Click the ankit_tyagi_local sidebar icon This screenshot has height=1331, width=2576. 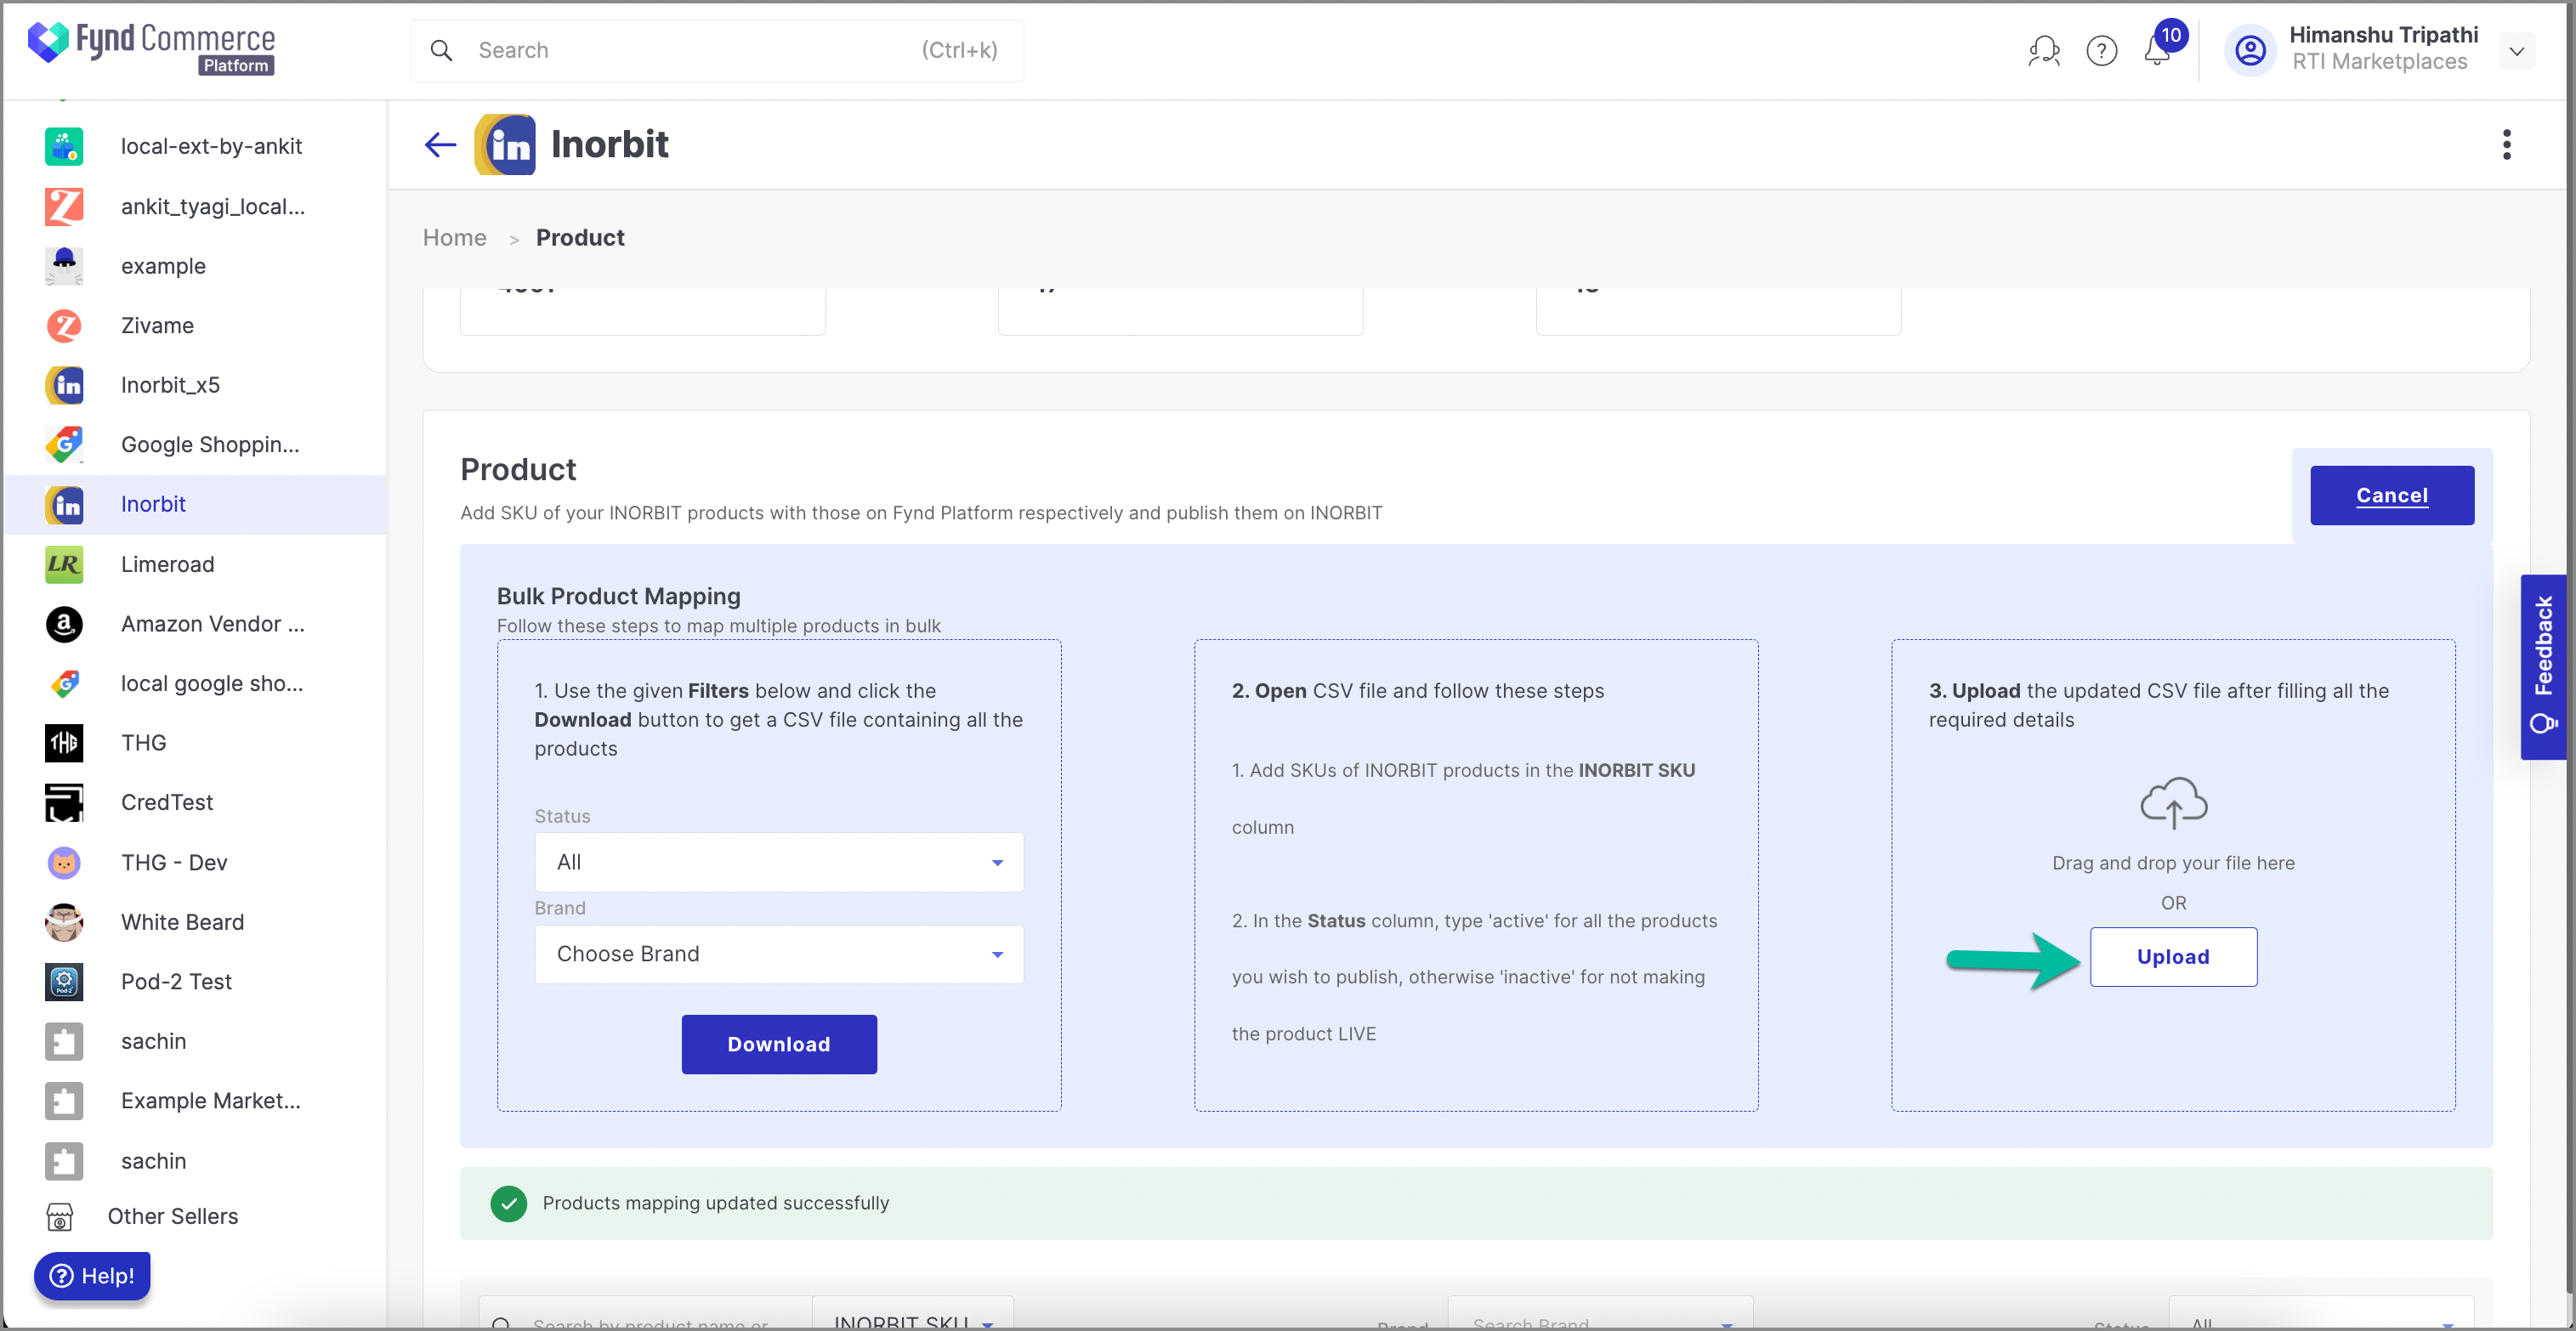[64, 206]
